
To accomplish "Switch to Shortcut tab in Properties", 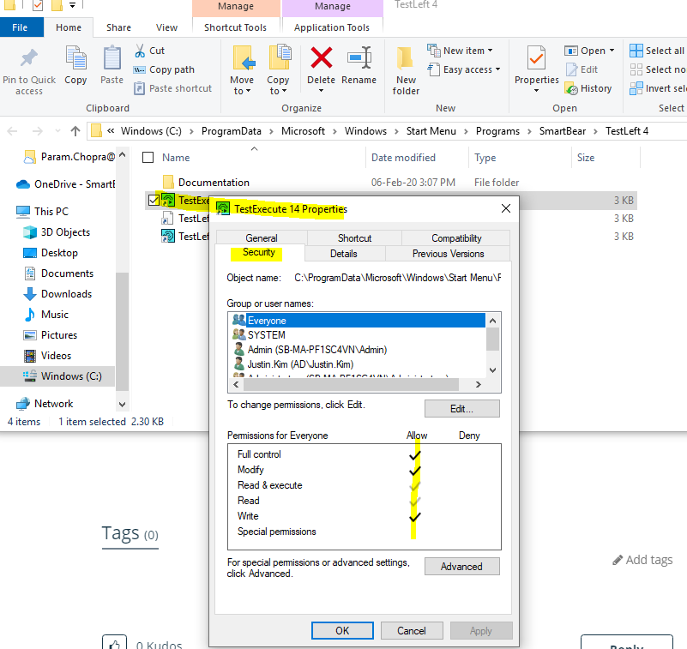I will point(354,237).
